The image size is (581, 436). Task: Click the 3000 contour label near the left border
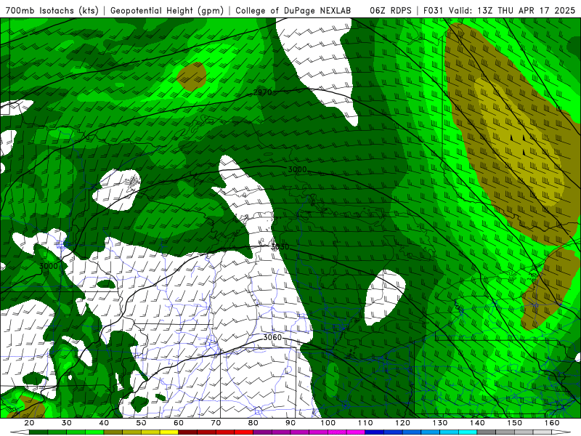click(x=49, y=266)
